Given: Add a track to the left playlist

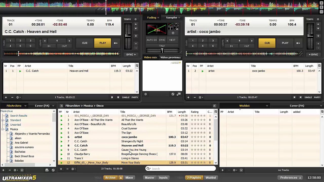Looking at the screenshot, I should 6,97.
